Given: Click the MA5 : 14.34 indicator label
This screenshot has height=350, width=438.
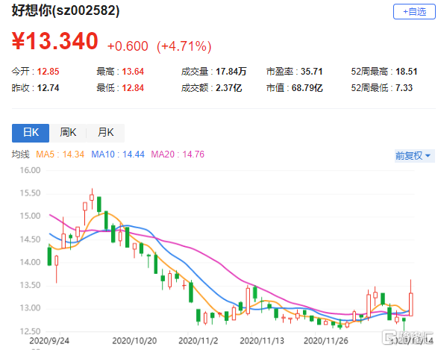Looking at the screenshot, I should pyautogui.click(x=60, y=154).
